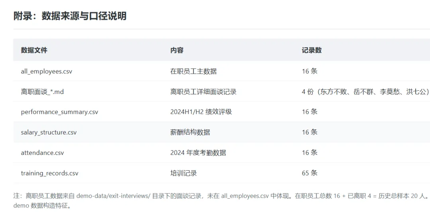Select the all_employees.csv cell
Viewport: 430px width, 213px height.
[x=46, y=71]
